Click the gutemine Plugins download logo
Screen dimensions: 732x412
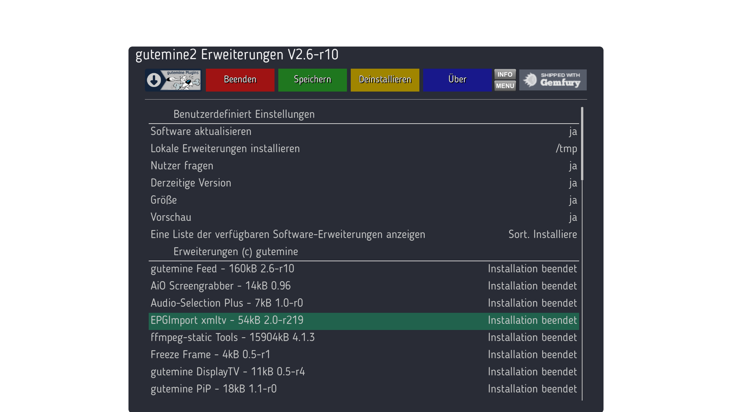pos(173,80)
